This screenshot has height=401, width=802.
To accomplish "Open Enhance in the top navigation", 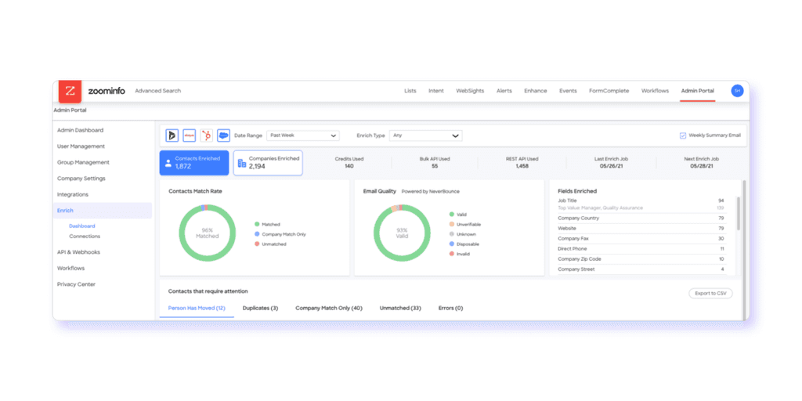I will pos(536,91).
